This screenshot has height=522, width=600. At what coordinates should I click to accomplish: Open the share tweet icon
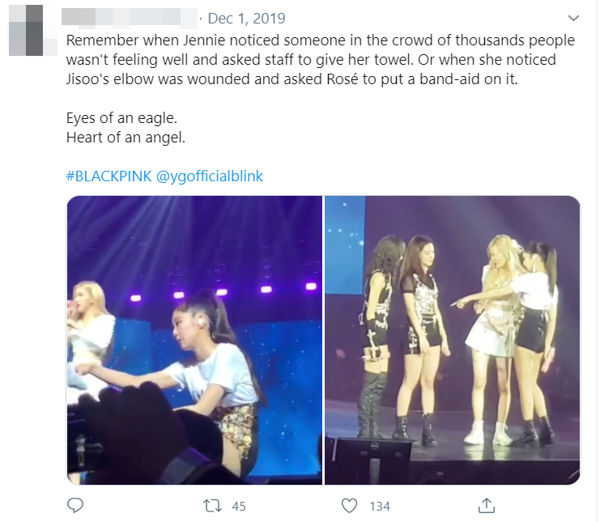[486, 506]
